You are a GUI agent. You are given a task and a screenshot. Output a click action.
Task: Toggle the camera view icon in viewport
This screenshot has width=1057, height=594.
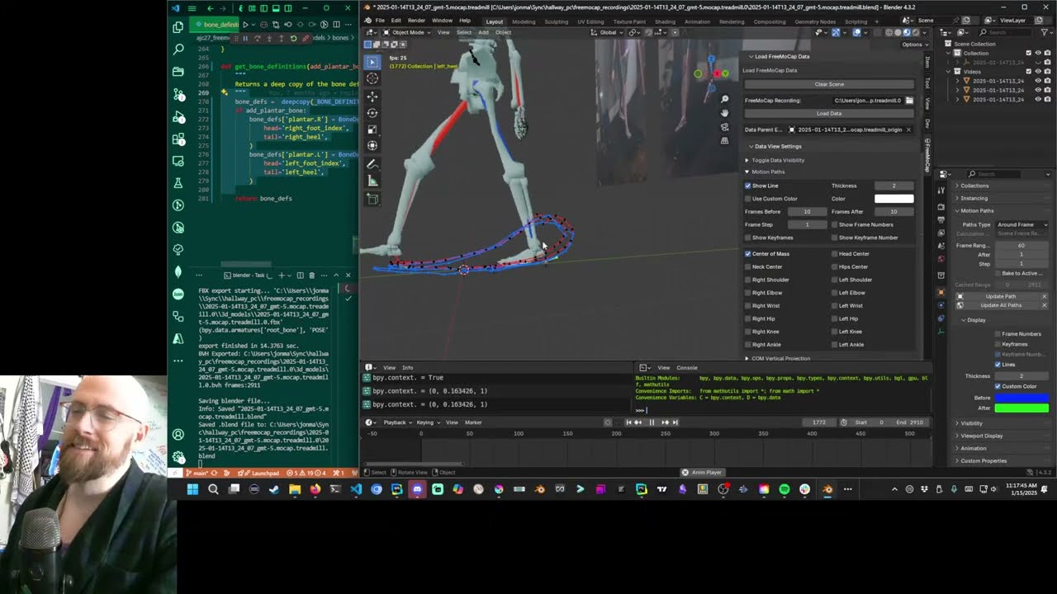coord(724,127)
